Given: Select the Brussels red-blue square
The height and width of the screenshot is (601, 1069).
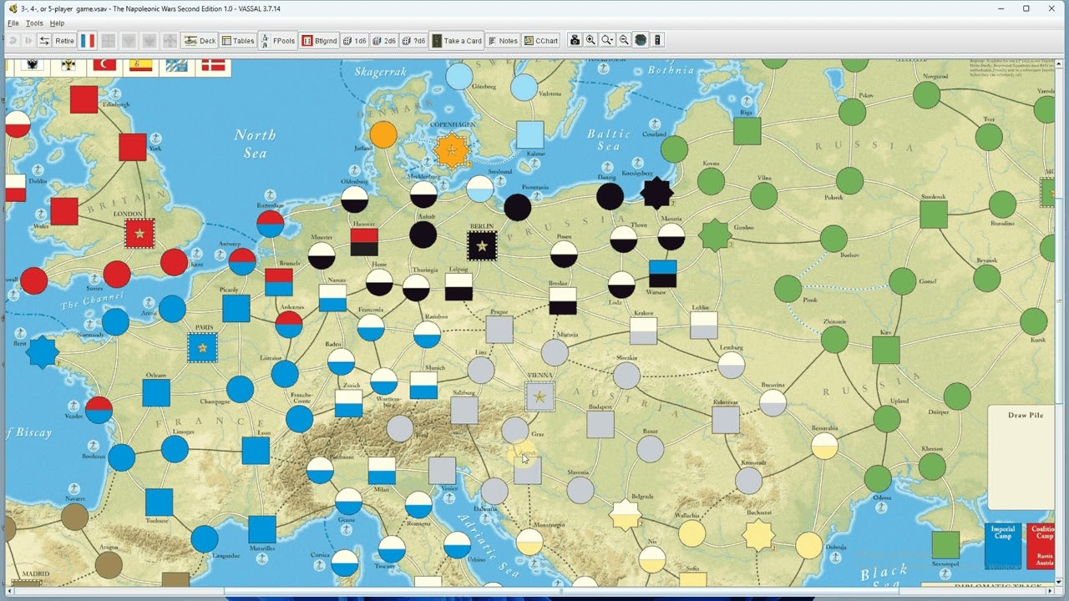Looking at the screenshot, I should click(x=279, y=282).
